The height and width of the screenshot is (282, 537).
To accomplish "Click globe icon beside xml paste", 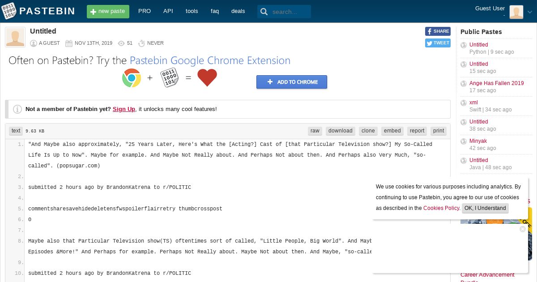I will point(464,103).
